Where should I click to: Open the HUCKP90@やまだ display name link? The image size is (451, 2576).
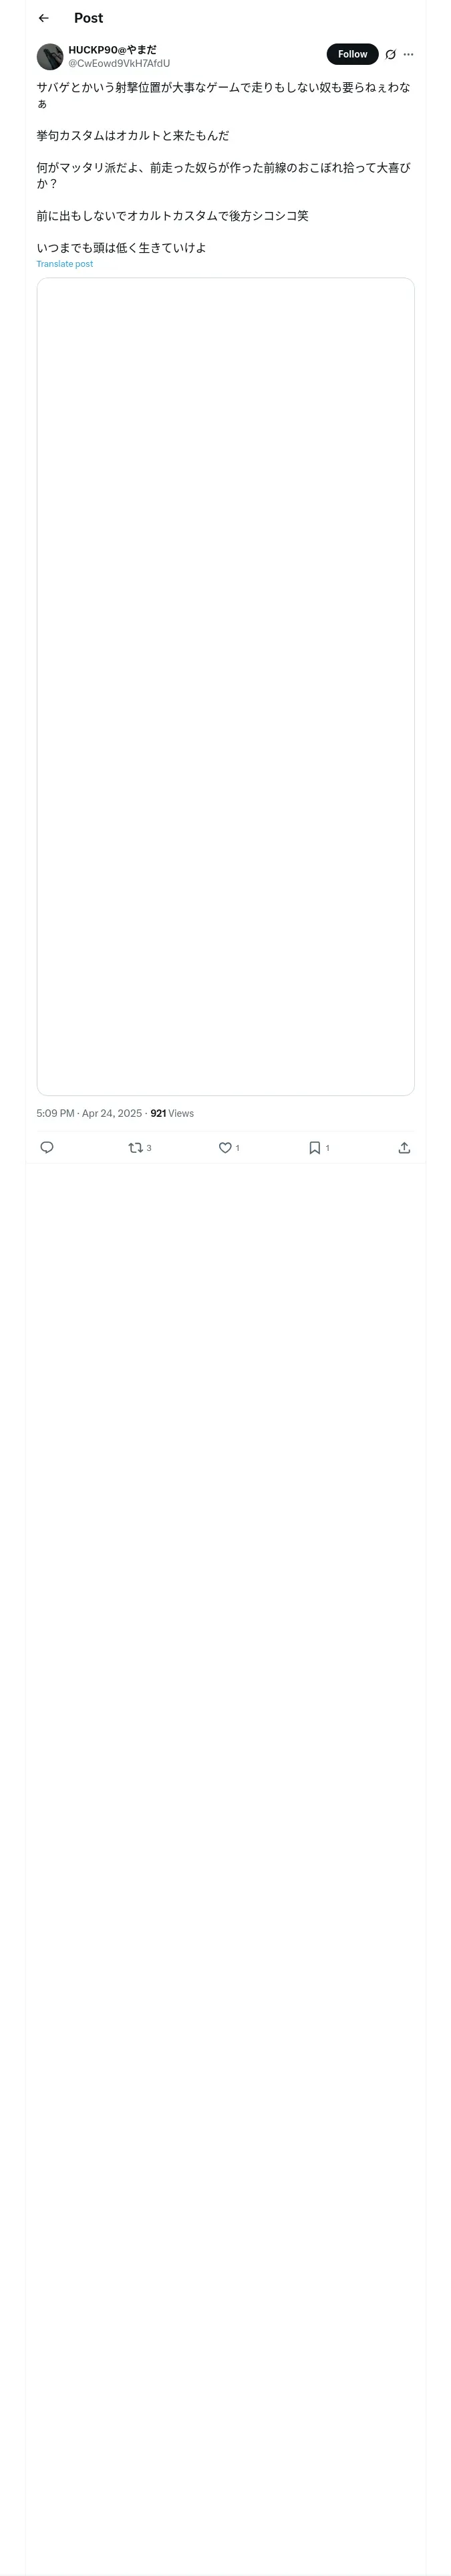[112, 49]
